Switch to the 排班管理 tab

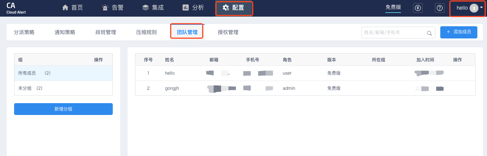click(x=106, y=32)
